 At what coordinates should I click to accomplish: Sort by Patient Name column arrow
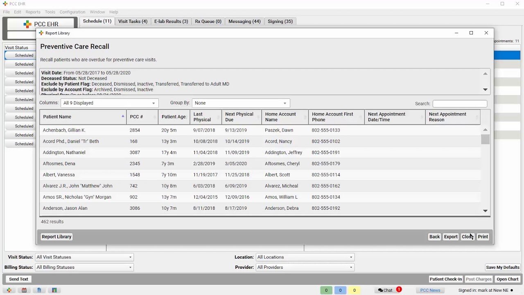click(123, 116)
